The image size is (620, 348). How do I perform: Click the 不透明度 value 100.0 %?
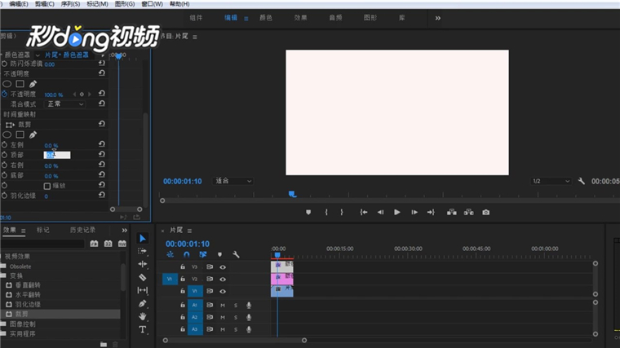(x=54, y=95)
